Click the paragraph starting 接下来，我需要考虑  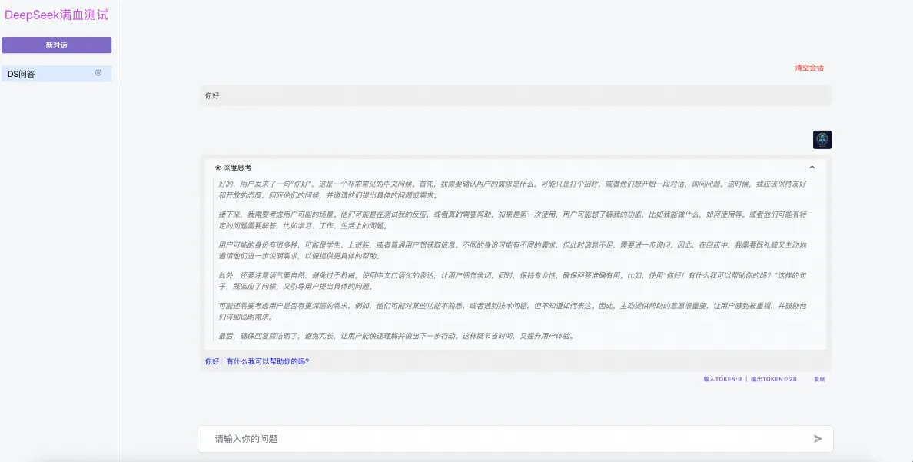[513, 220]
